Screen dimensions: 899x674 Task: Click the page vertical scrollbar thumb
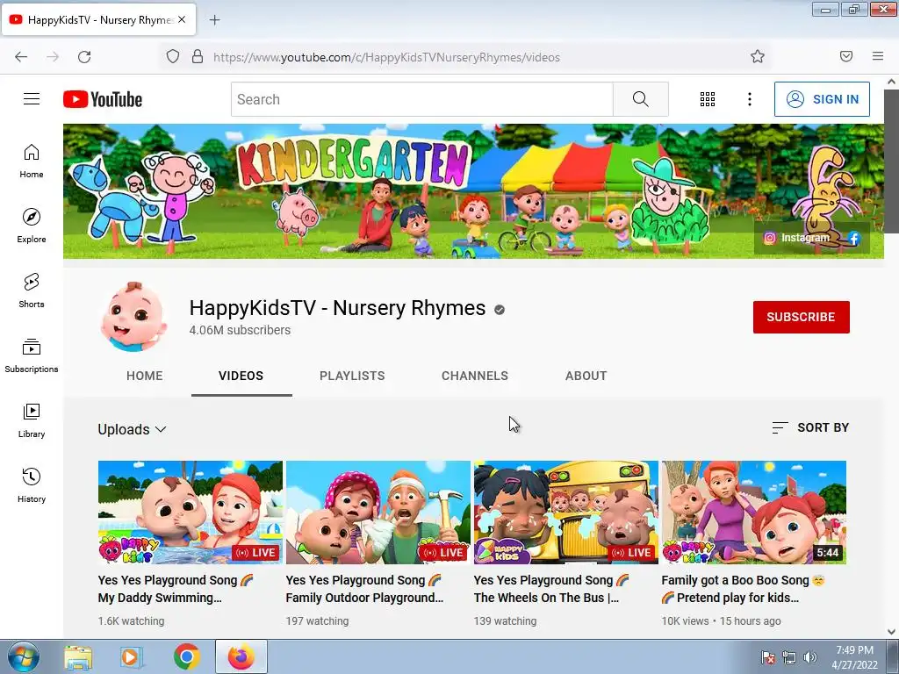click(x=892, y=161)
